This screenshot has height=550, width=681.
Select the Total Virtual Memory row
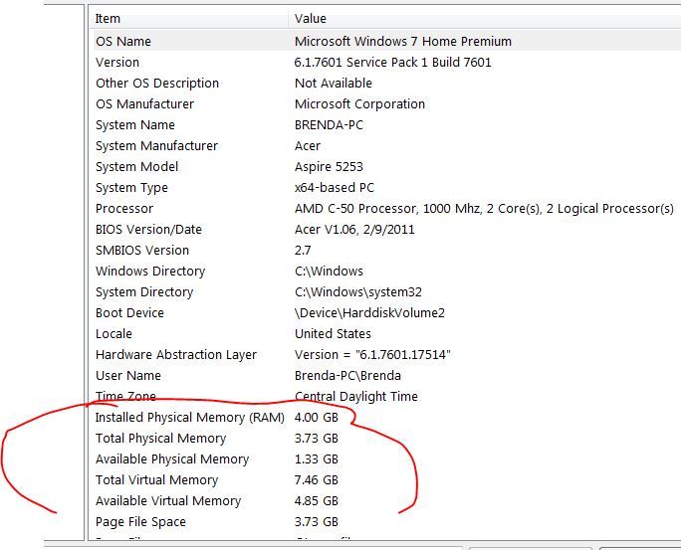tap(156, 480)
